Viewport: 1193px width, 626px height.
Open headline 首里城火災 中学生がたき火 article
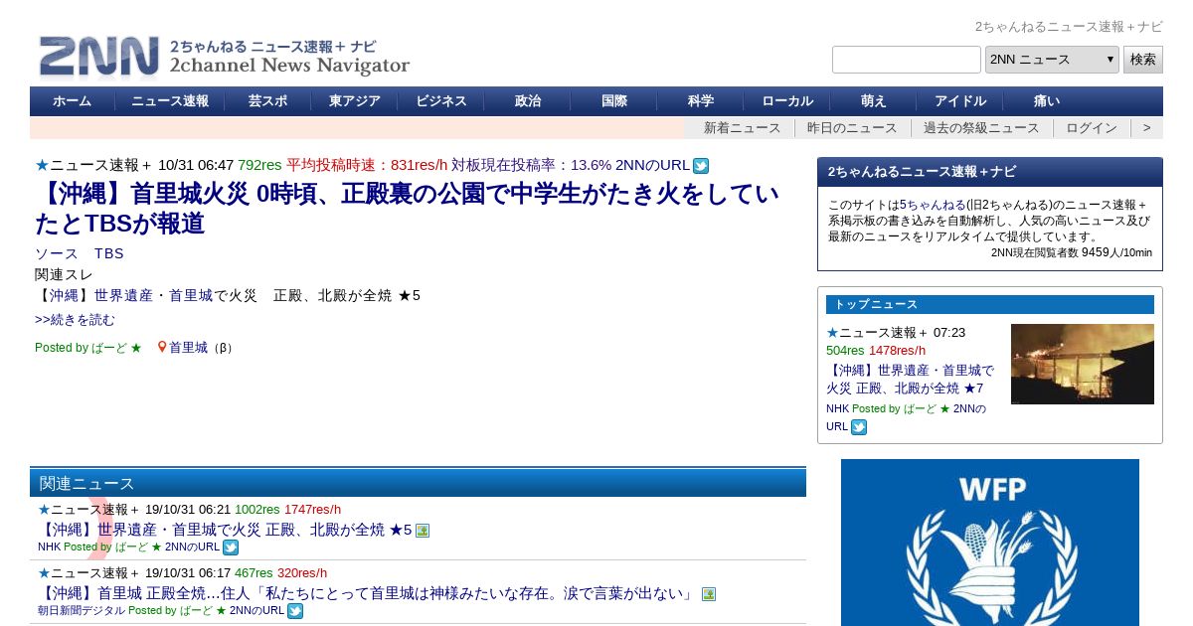407,209
